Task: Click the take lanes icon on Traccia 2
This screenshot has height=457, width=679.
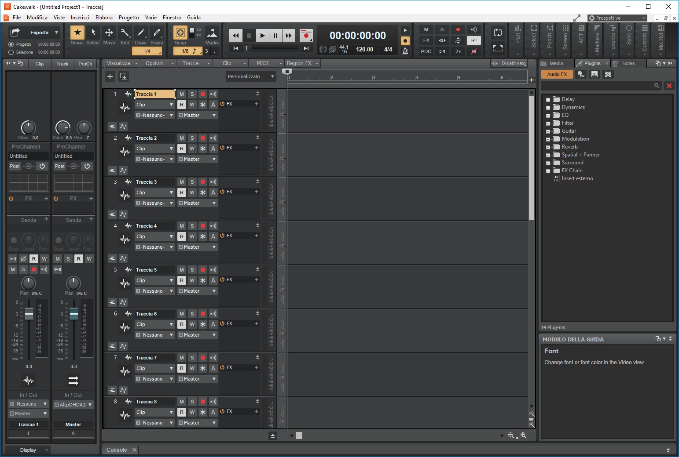Action: click(x=112, y=170)
